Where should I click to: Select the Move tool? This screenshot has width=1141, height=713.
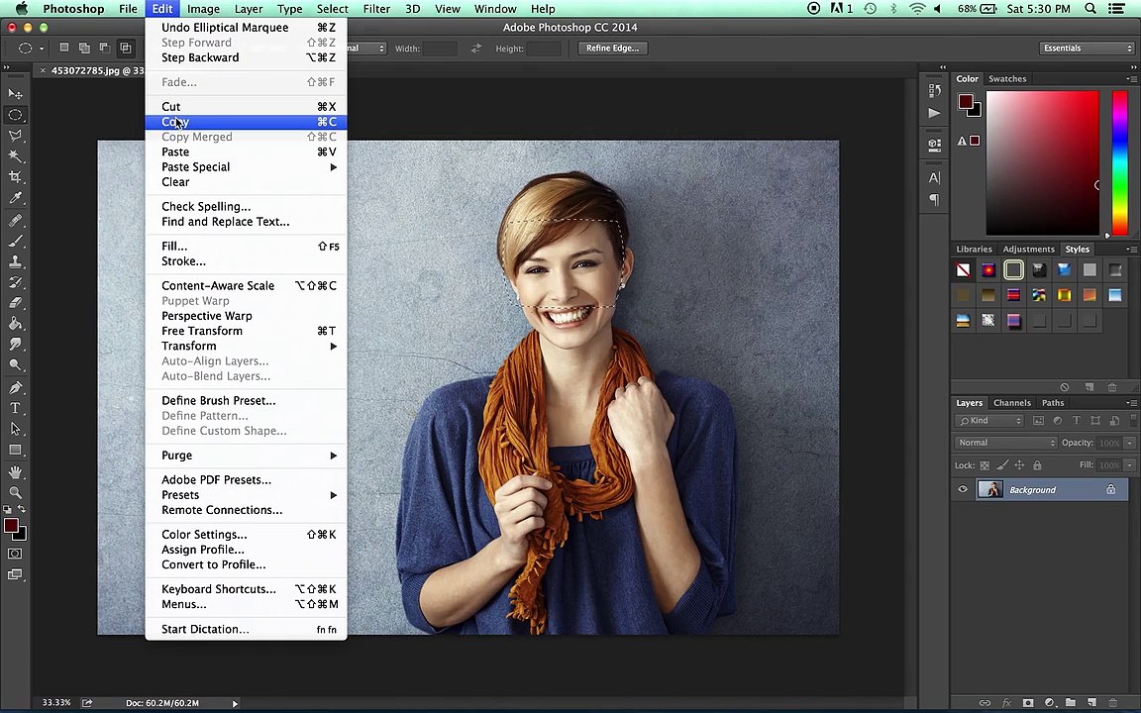[x=15, y=94]
